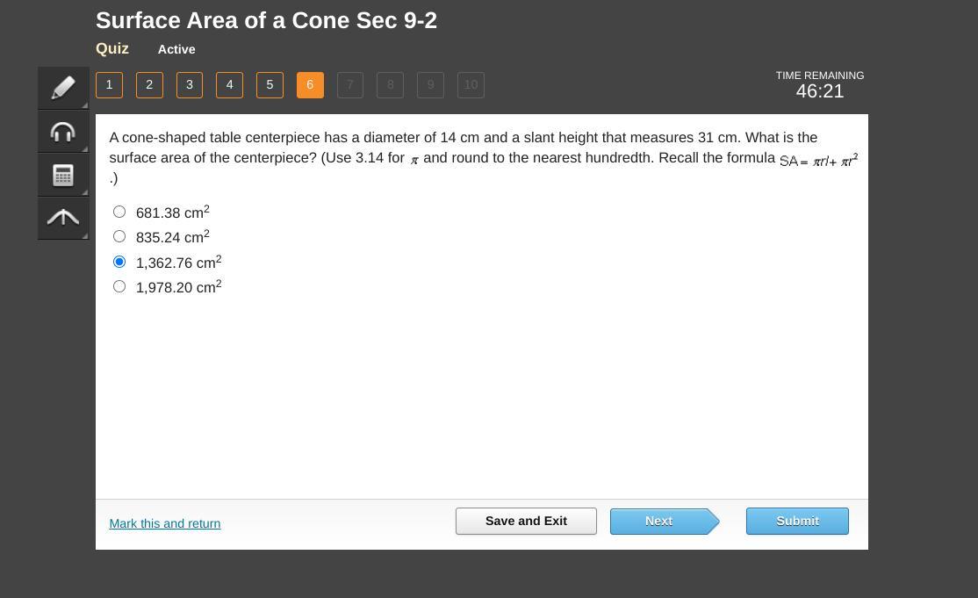Select the 1,362.76 cm² radio option

pos(119,262)
